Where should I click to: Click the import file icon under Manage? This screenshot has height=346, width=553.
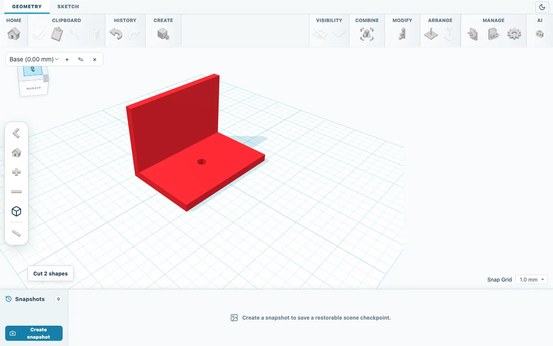click(x=473, y=34)
